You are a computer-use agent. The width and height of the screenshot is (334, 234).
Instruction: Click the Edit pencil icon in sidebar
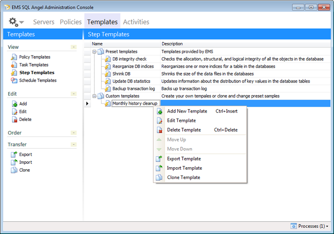pos(15,112)
